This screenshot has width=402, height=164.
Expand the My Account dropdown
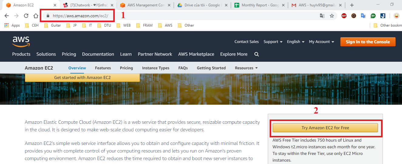click(321, 42)
